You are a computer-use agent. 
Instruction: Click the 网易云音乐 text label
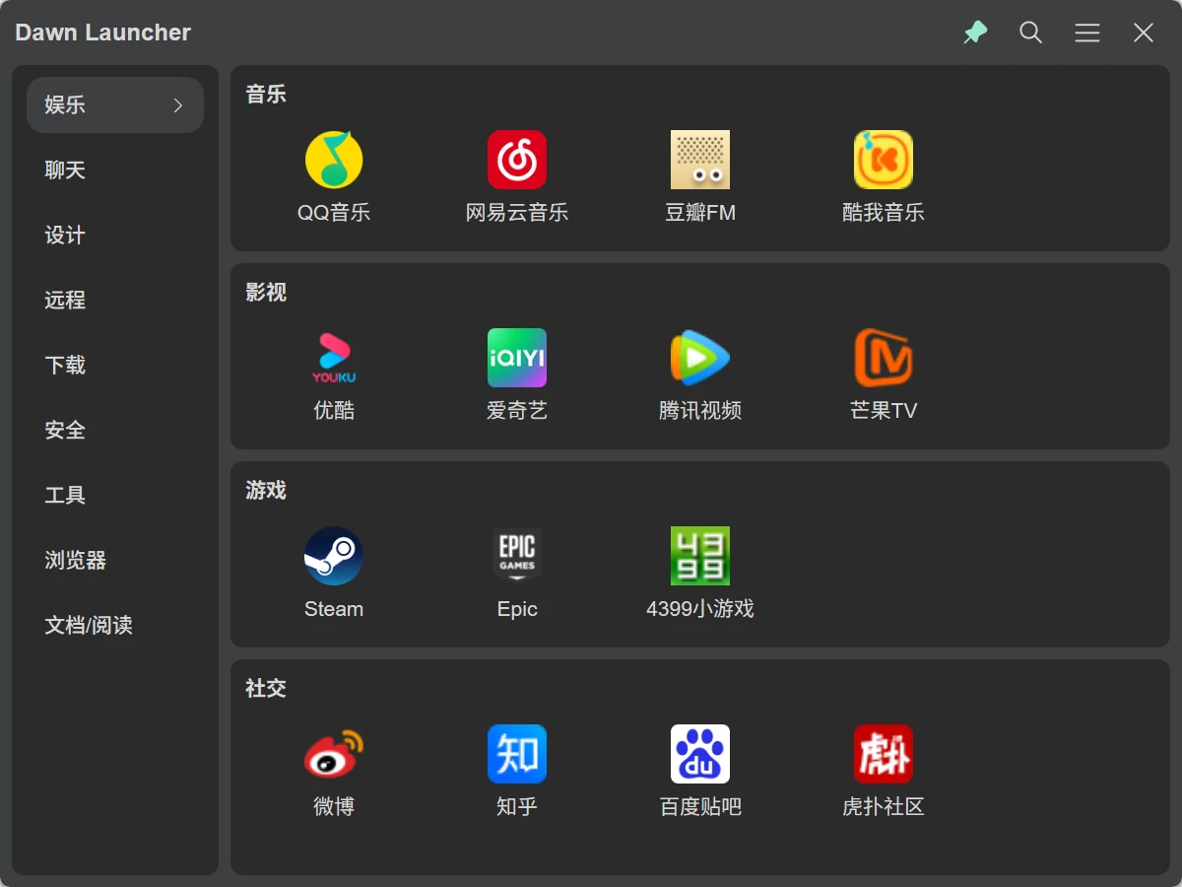pyautogui.click(x=517, y=213)
